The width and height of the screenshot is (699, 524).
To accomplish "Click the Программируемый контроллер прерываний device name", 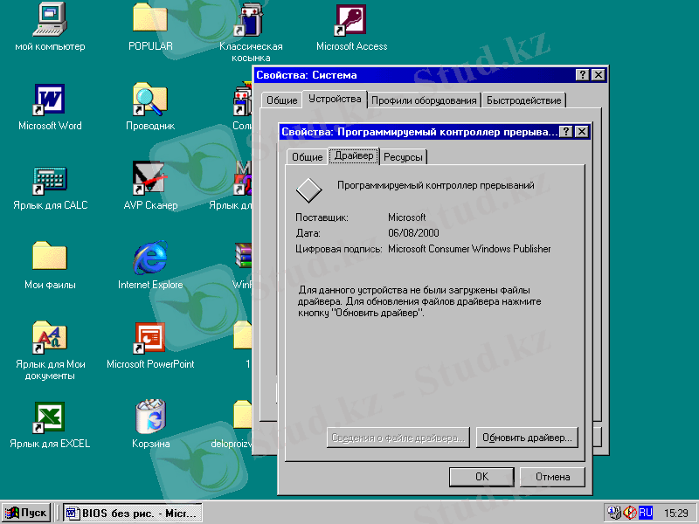I will pyautogui.click(x=435, y=185).
